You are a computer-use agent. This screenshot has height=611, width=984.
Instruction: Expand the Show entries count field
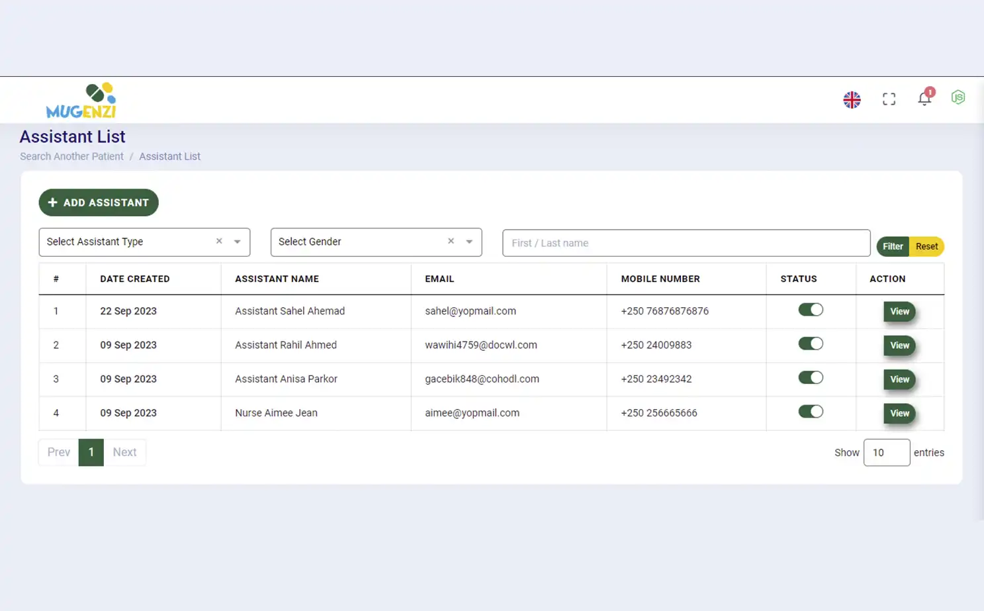tap(887, 452)
